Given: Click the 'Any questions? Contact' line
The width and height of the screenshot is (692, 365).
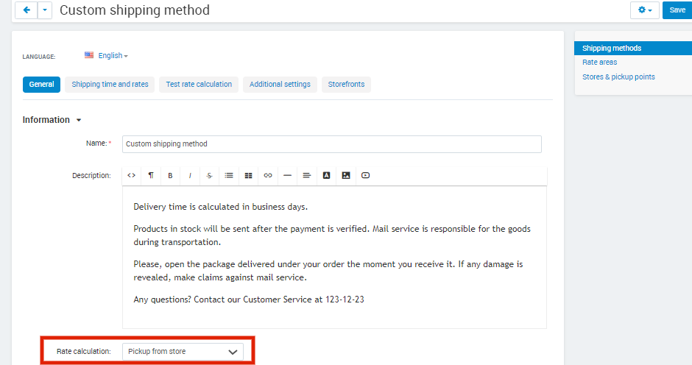Looking at the screenshot, I should pos(249,300).
